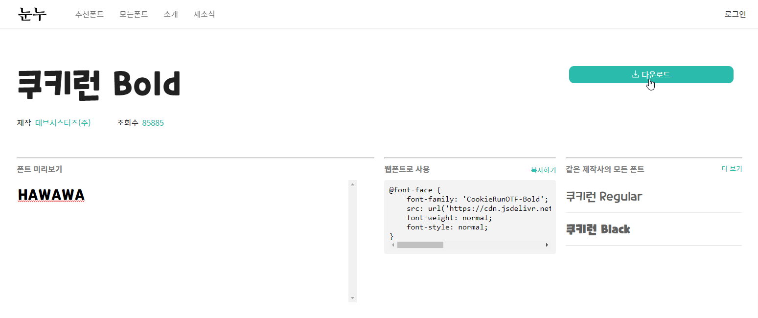Open the 추천폰트 menu

90,14
